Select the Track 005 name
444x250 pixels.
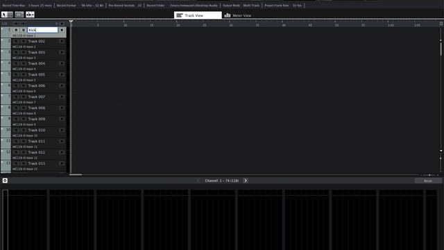(x=37, y=74)
